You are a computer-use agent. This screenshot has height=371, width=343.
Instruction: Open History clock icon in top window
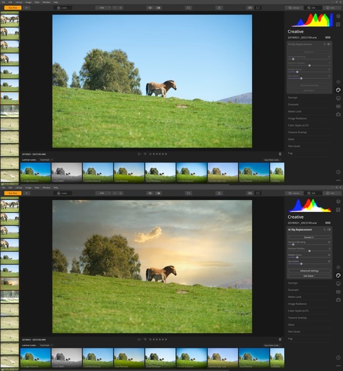pyautogui.click(x=338, y=172)
